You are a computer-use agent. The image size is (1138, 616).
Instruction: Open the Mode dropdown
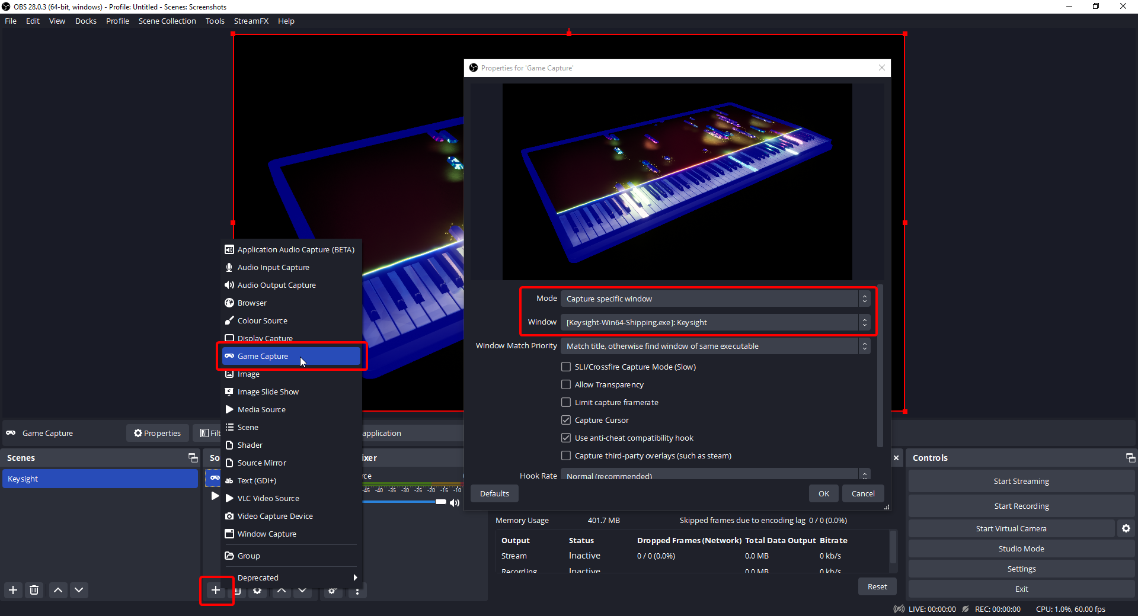pyautogui.click(x=715, y=299)
